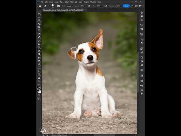Screen dimensions: 181x136
Task: Select the Hand tool
Action: click(x=39, y=78)
